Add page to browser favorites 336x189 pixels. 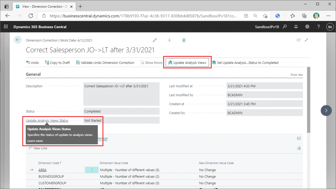pyautogui.click(x=265, y=16)
